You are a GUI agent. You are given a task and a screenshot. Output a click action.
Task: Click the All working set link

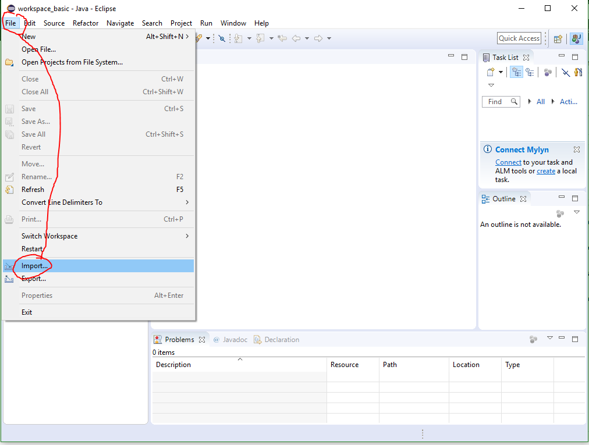pos(541,102)
